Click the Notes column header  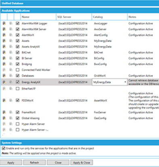[x=143, y=17]
